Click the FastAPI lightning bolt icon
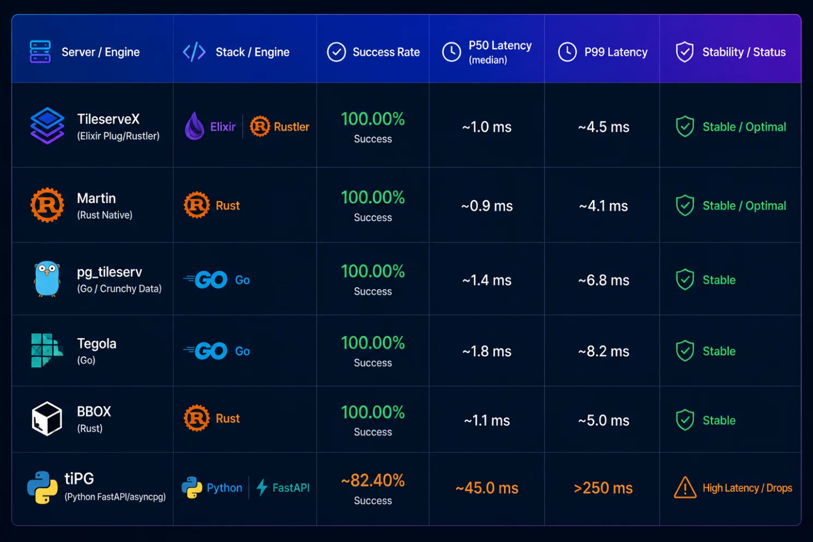813x542 pixels. coord(262,487)
